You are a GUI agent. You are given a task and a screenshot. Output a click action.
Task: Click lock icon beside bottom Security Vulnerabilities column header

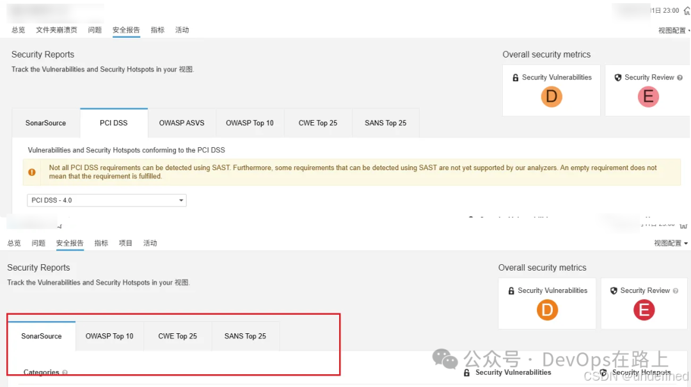point(466,373)
